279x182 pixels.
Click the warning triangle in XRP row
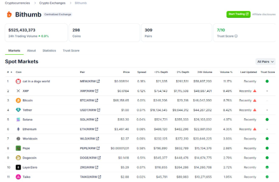point(255,91)
